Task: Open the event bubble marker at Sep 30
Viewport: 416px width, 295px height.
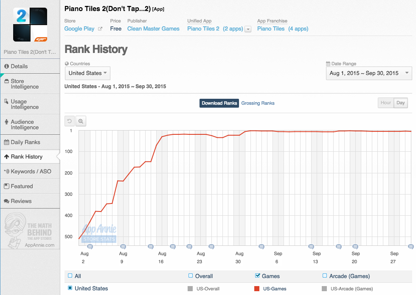Action: click(411, 247)
